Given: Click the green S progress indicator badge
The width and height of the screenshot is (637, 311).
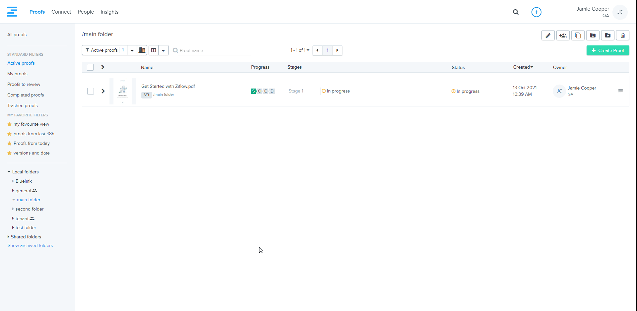Looking at the screenshot, I should point(253,91).
